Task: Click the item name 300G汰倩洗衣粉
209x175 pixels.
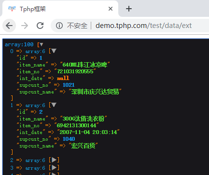Action: click(84, 119)
